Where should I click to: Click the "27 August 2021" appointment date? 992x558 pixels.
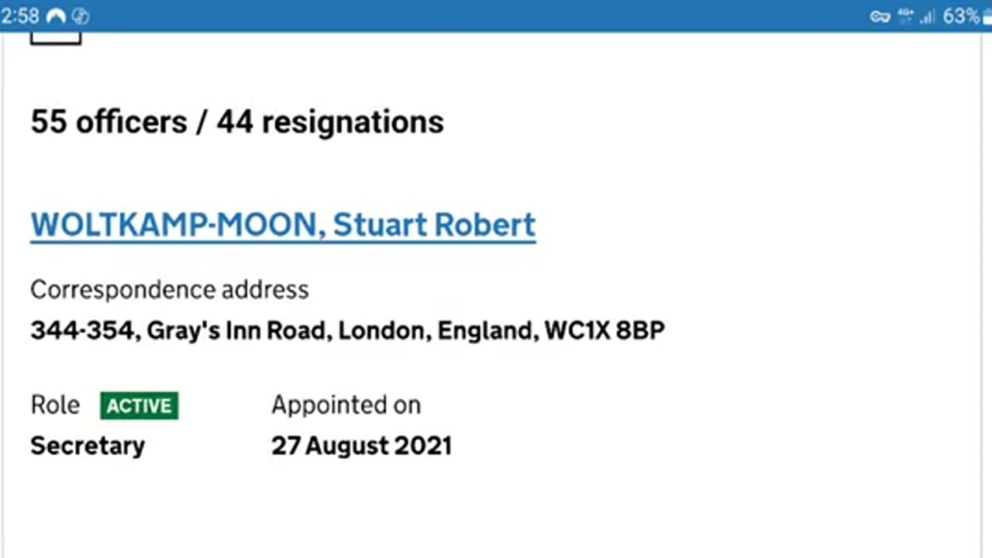pyautogui.click(x=361, y=446)
